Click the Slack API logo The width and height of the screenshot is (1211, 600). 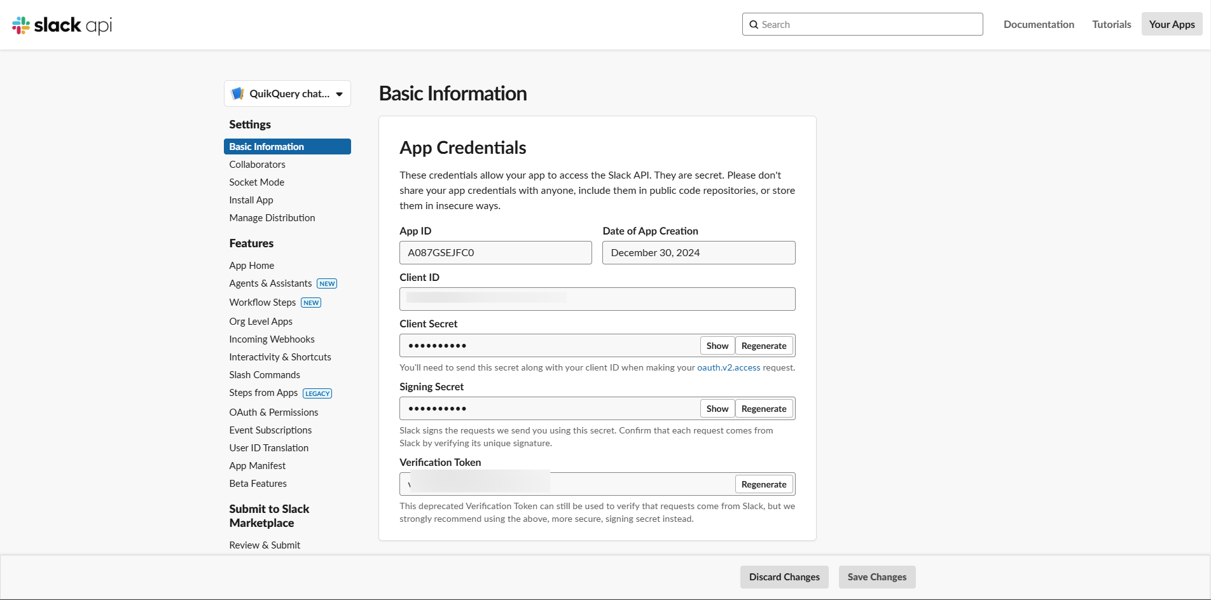point(62,25)
